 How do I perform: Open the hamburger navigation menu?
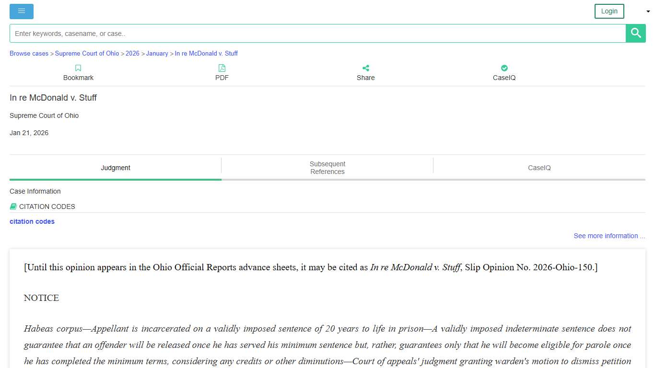[x=21, y=11]
